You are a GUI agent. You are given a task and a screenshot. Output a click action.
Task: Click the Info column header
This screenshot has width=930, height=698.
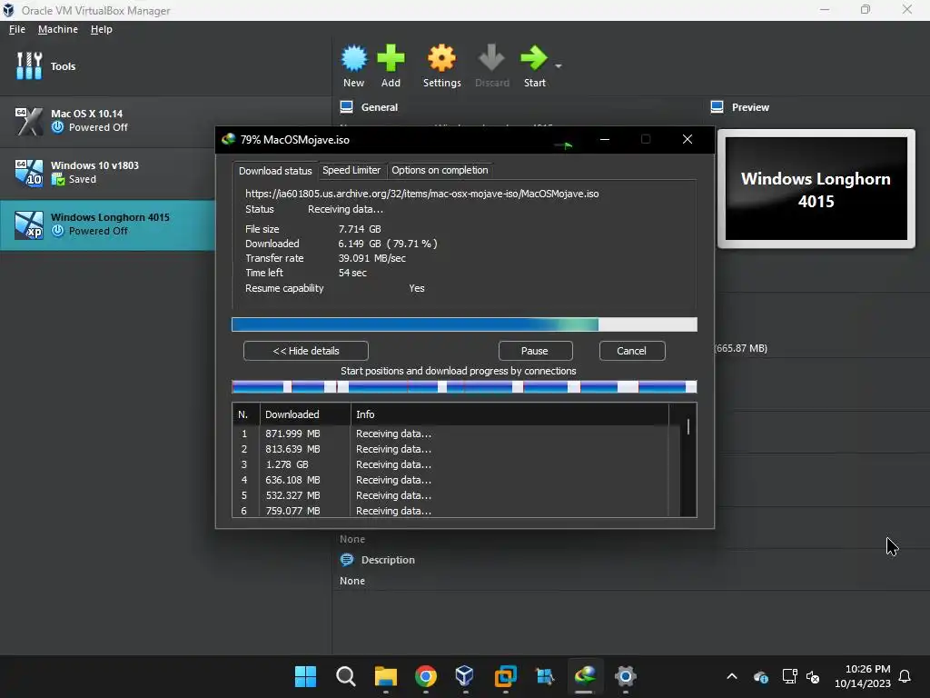tap(510, 414)
